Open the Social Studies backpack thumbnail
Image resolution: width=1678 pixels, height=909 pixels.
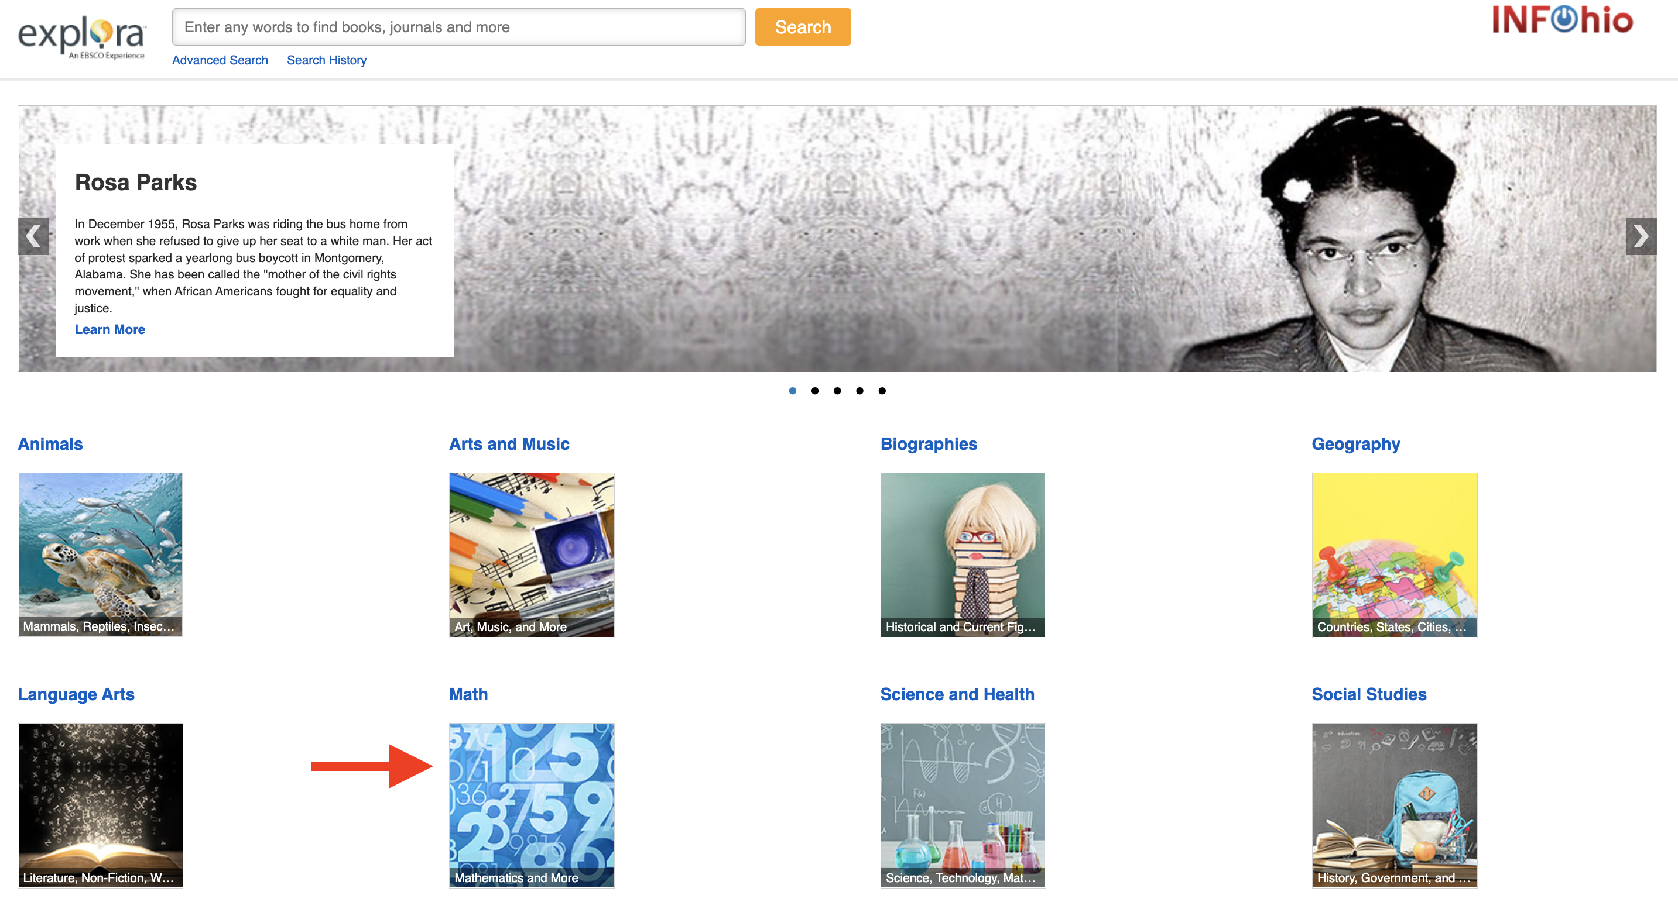pyautogui.click(x=1394, y=805)
